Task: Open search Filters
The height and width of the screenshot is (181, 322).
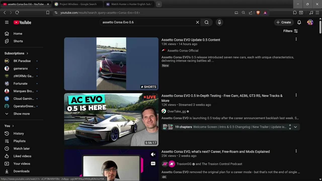Action: point(291,31)
